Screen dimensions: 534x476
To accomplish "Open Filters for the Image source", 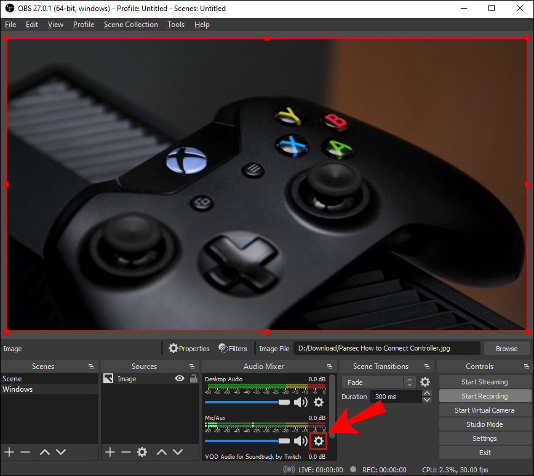I will 233,348.
